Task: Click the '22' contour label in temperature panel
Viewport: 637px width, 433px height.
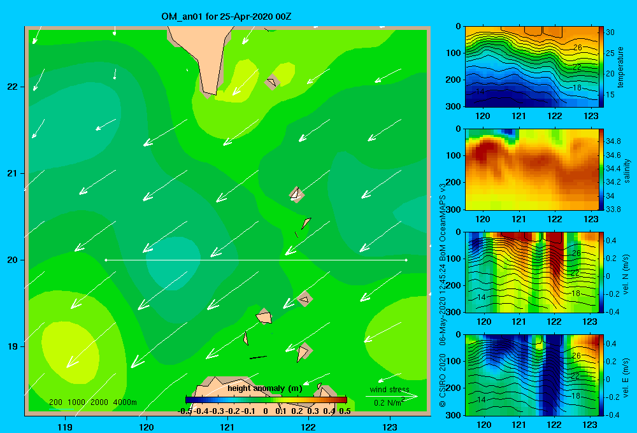Action: tap(577, 67)
